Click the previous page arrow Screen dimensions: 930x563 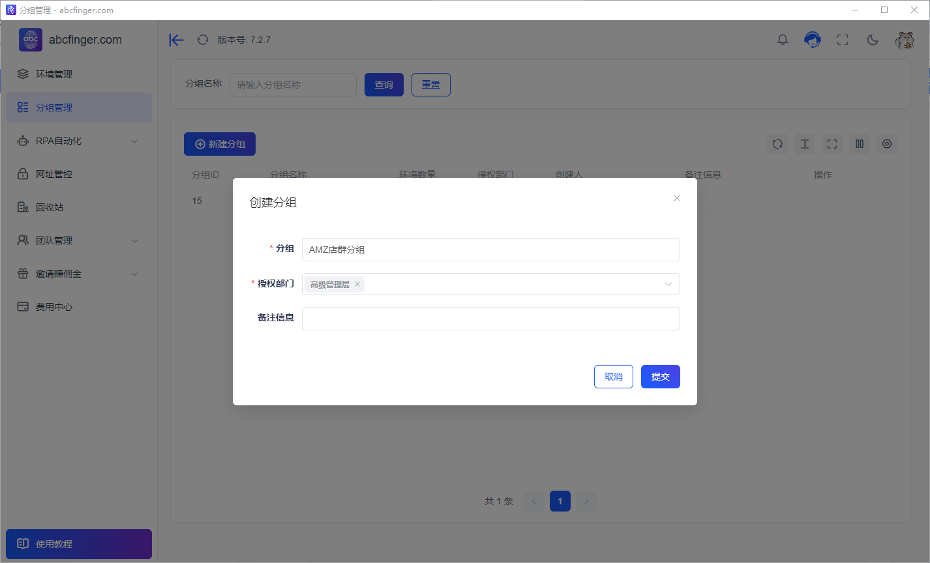pos(534,501)
